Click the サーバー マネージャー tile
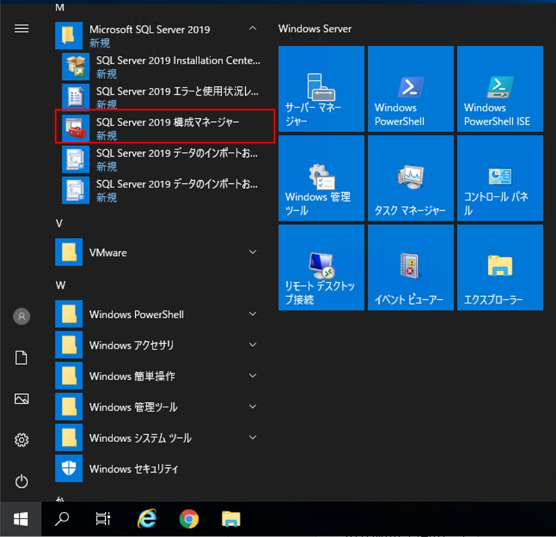The height and width of the screenshot is (537, 556). pos(321,89)
